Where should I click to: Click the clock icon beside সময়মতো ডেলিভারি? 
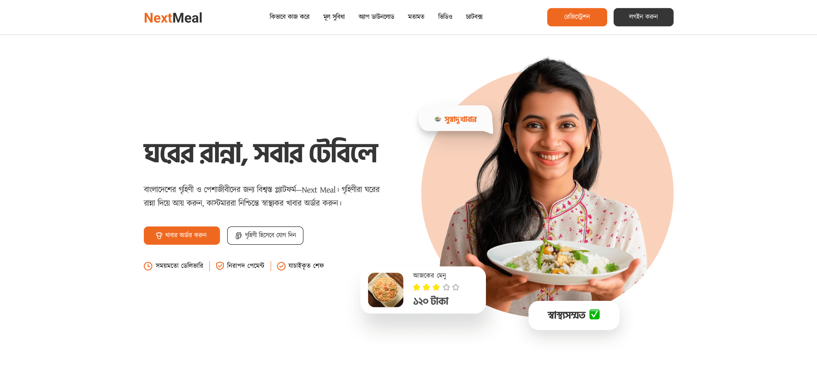pyautogui.click(x=148, y=266)
